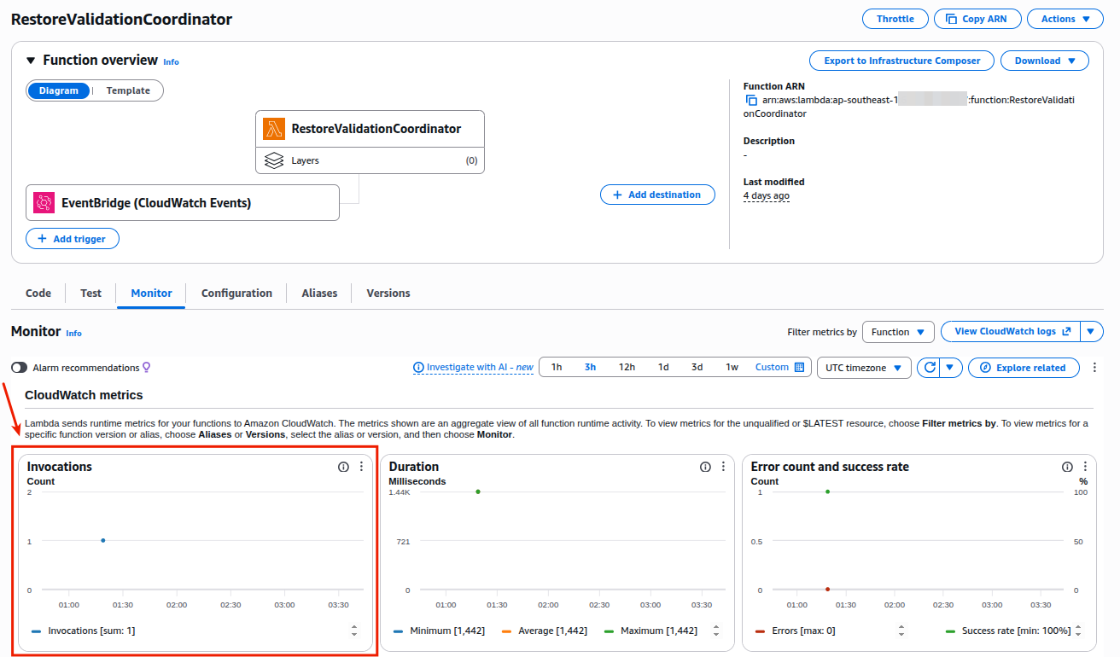The height and width of the screenshot is (657, 1120).
Task: Click the Copy ARN button
Action: pos(977,19)
